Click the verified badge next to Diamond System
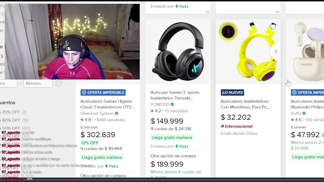The image size is (324, 182). tap(116, 113)
